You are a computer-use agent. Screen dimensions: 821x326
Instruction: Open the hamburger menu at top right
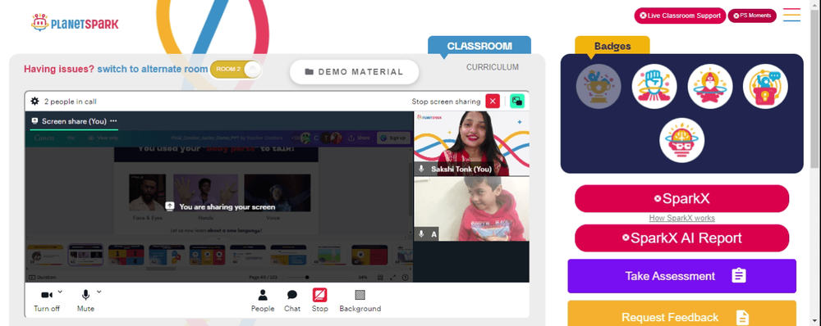[791, 15]
